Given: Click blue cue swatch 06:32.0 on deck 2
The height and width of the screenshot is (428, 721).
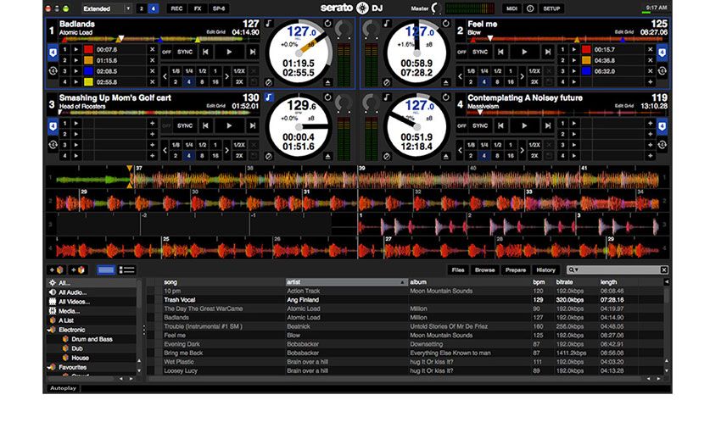Looking at the screenshot, I should click(x=586, y=71).
